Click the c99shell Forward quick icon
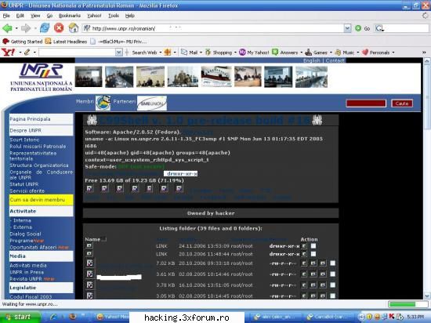The height and width of the screenshot is (323, 431). coord(120,188)
